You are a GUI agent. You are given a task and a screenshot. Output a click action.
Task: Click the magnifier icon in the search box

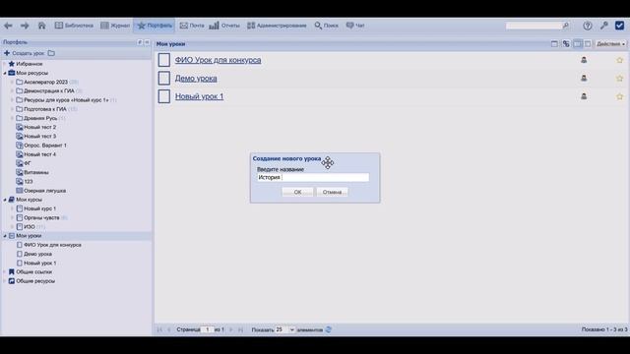(x=565, y=26)
